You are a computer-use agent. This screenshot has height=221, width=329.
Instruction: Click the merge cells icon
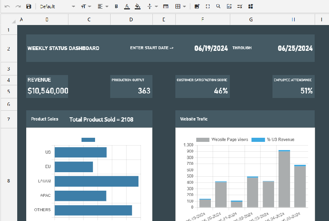tap(166, 7)
